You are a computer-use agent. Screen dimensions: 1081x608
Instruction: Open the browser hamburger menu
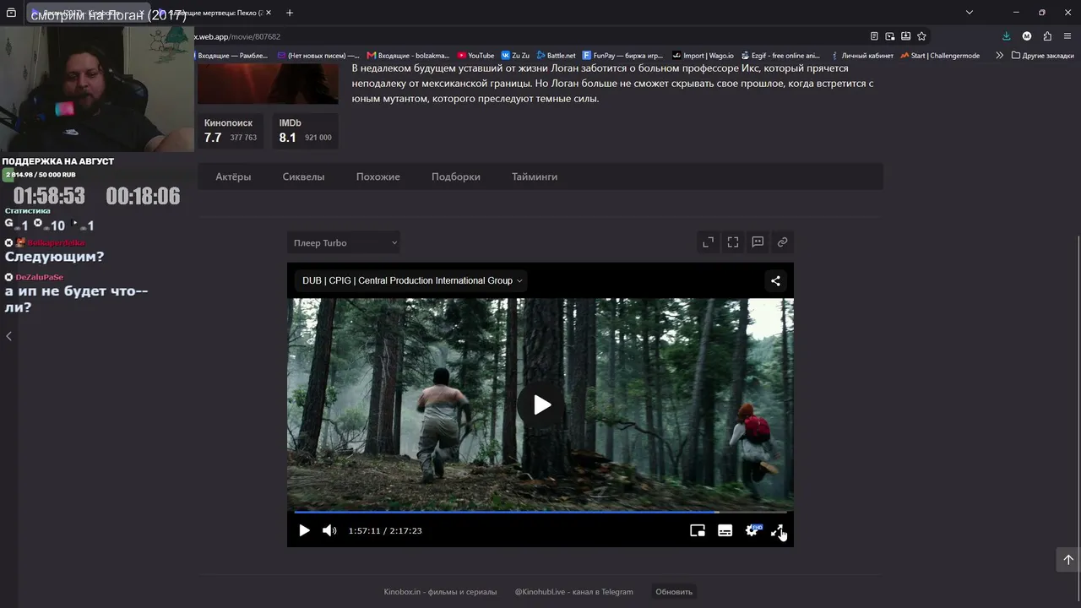coord(1068,36)
